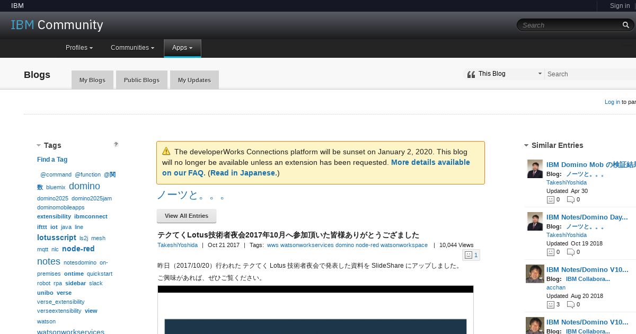Image resolution: width=636 pixels, height=334 pixels.
Task: Select the lotusscript tag
Action: point(57,238)
